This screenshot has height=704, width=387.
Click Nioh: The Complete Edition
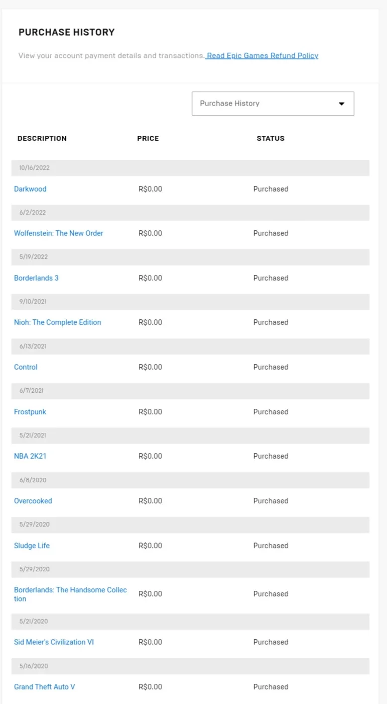[58, 322]
